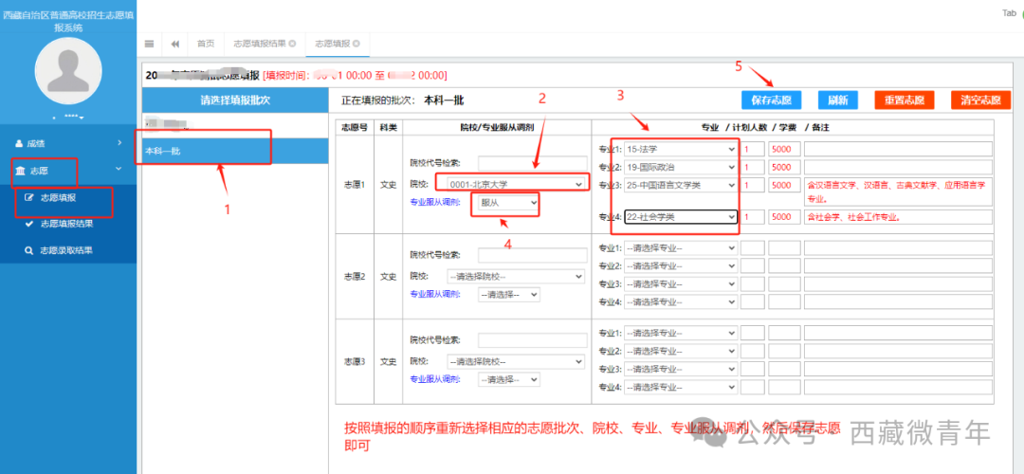
Task: Open the 22-社会学类 major dropdown
Action: pyautogui.click(x=681, y=217)
